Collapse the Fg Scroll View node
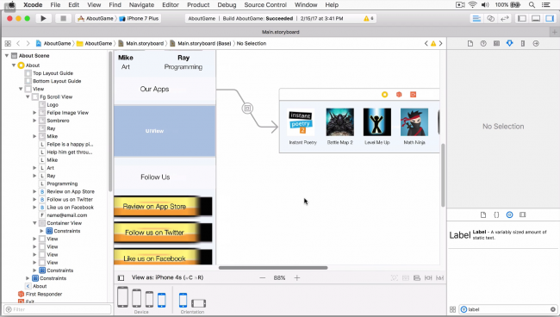Screen dimensions: 560x317 (28, 96)
